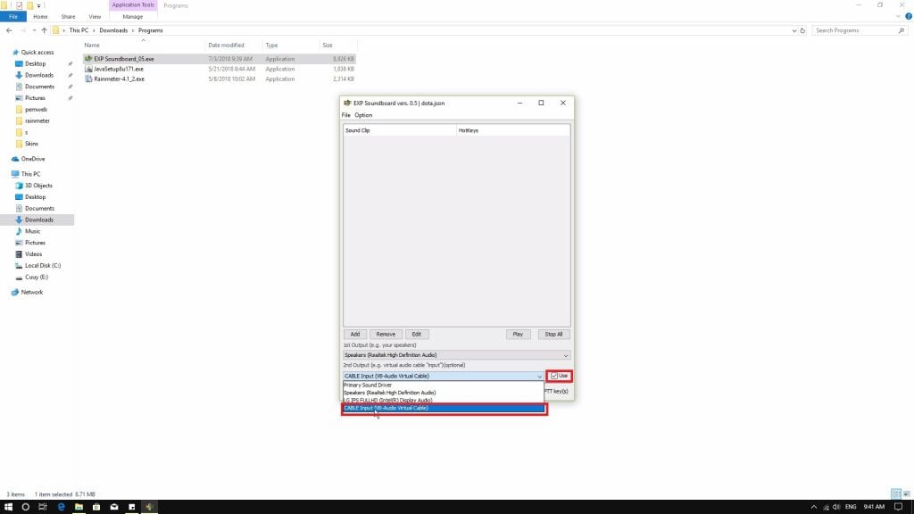Click the Rainmeter-4.1_2.exe file icon
The width and height of the screenshot is (914, 514).
88,79
